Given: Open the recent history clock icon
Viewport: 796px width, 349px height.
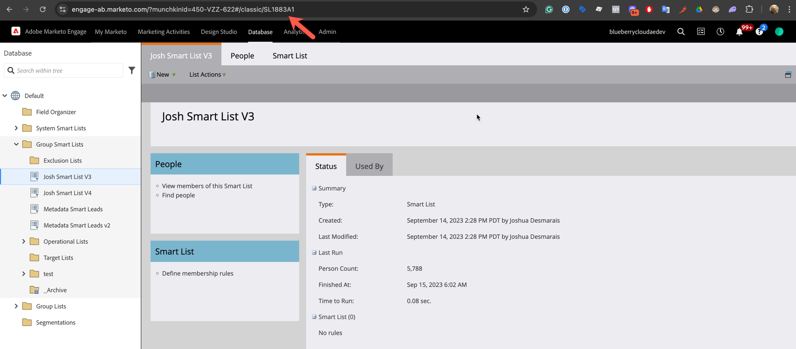Looking at the screenshot, I should (720, 31).
